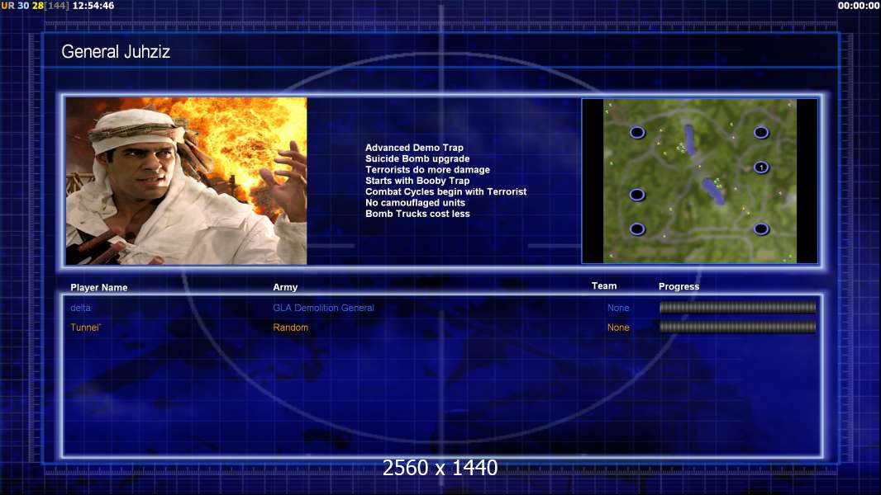This screenshot has height=495, width=881.
Task: Click 'Suicide Bomb upgrade' feature line
Action: 417,158
